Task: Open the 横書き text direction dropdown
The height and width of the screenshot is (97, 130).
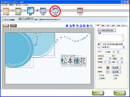Action: [x=122, y=59]
